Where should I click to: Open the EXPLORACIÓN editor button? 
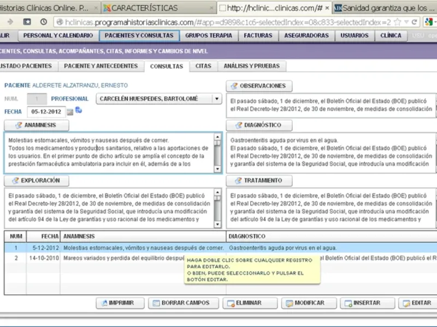click(x=37, y=180)
